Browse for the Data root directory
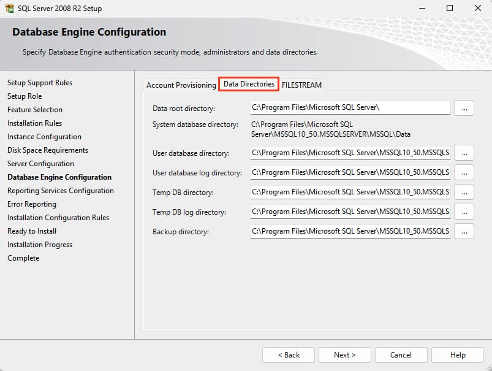 point(464,109)
